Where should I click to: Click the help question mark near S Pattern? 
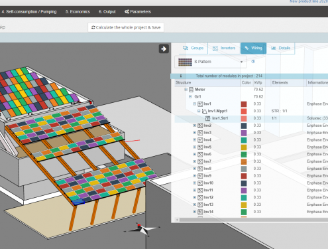[x=253, y=62]
